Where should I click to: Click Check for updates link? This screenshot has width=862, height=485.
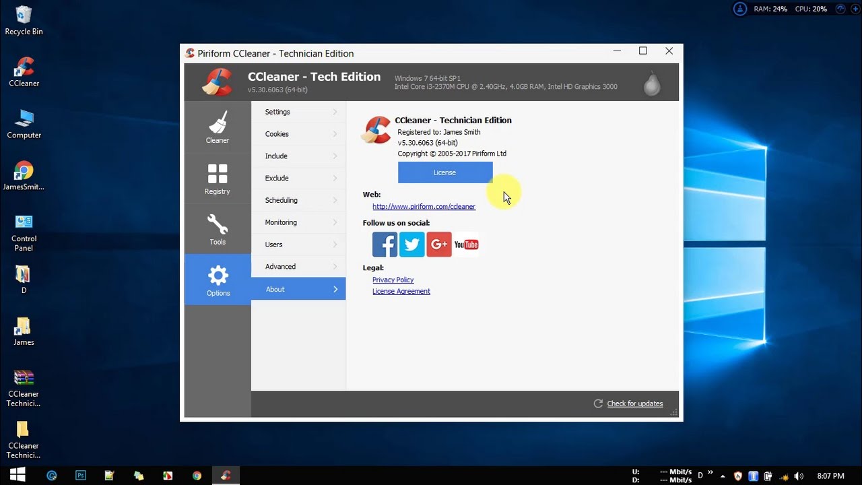634,403
